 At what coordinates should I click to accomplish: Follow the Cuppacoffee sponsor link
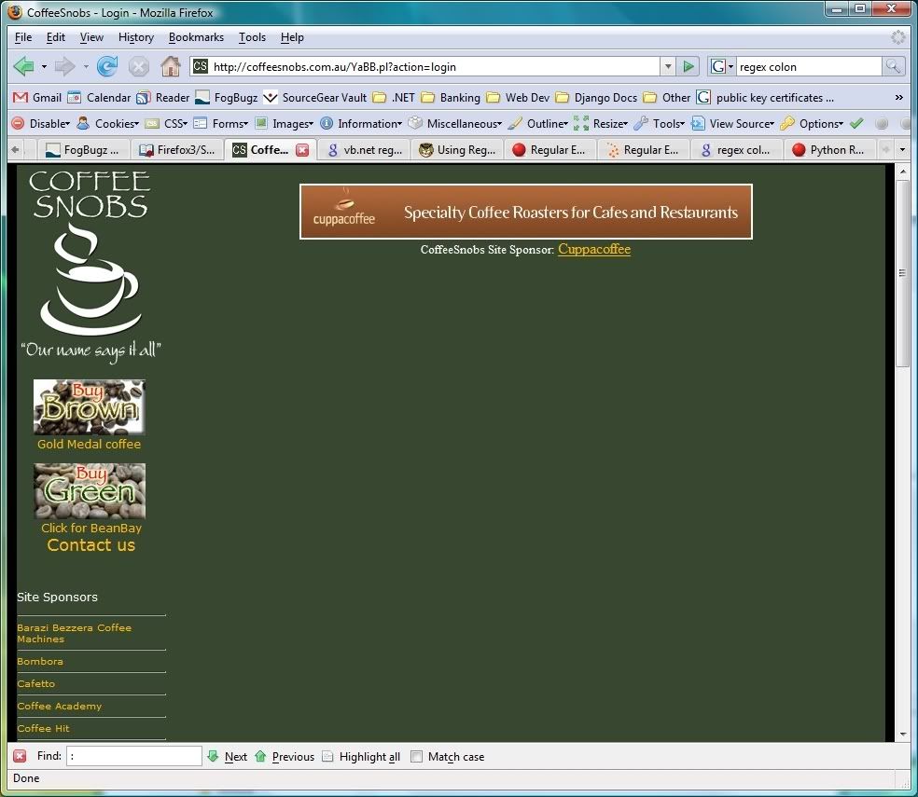coord(594,249)
